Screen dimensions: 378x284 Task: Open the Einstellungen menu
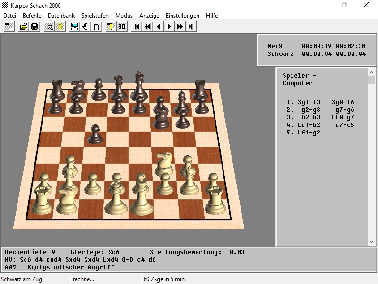[x=182, y=16]
